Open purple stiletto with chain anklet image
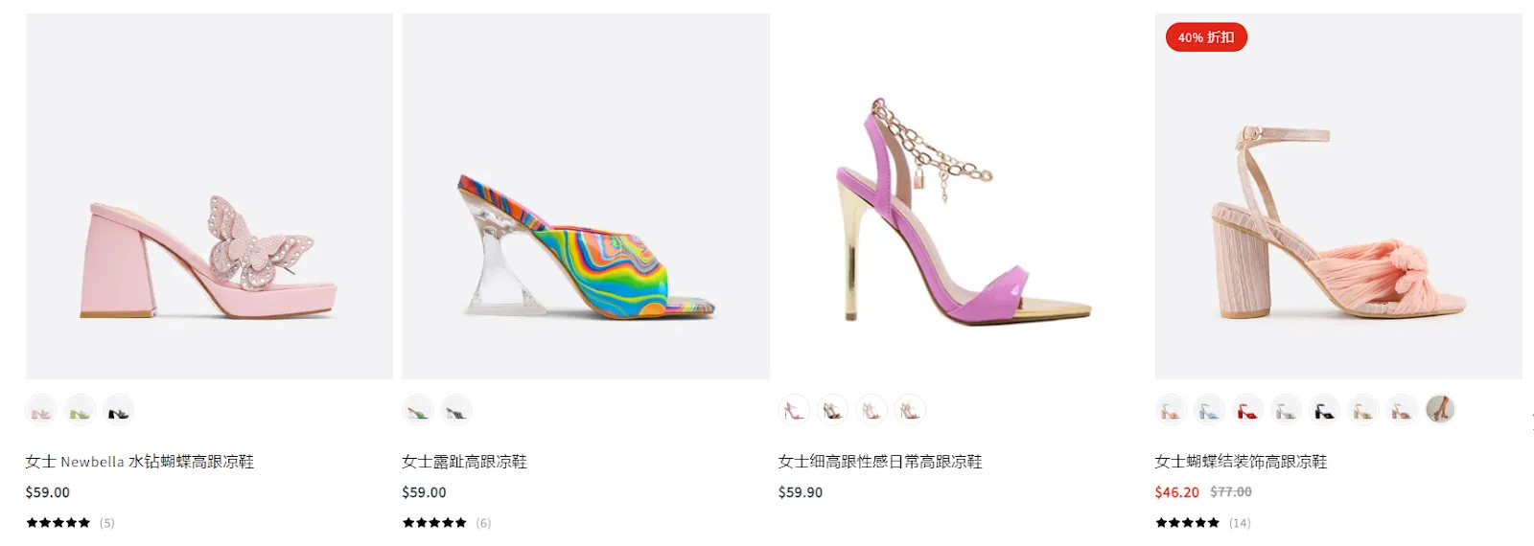The image size is (1534, 546). point(962,196)
